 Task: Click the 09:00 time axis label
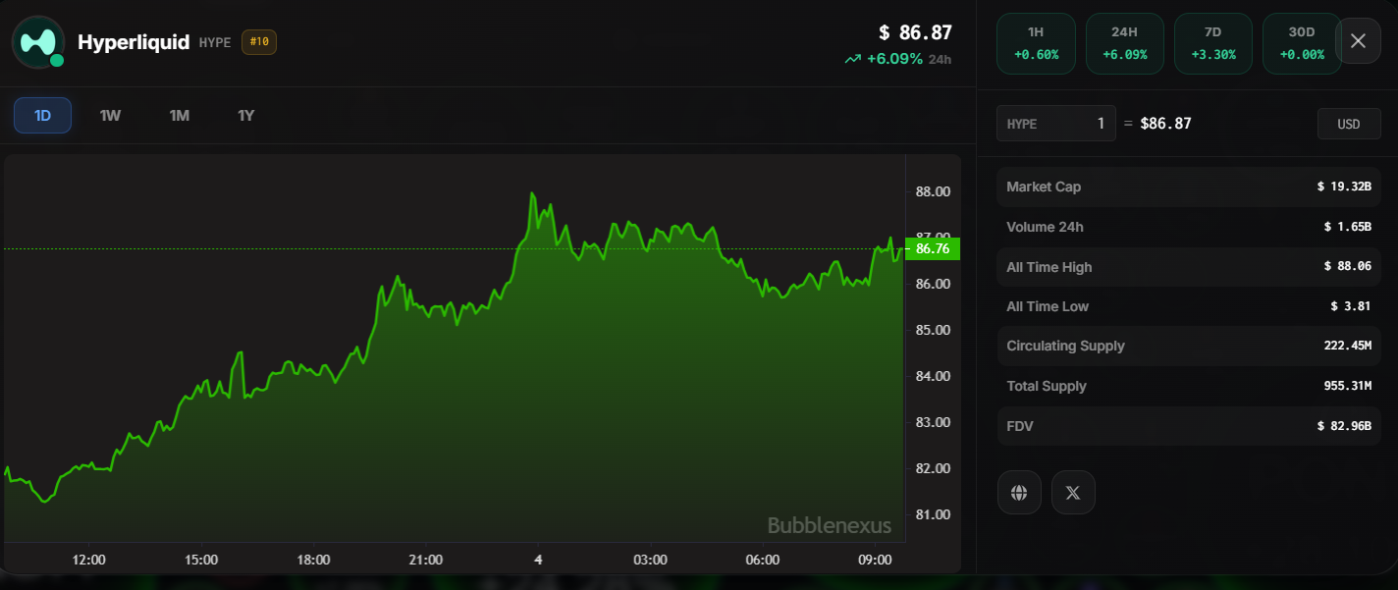(875, 560)
